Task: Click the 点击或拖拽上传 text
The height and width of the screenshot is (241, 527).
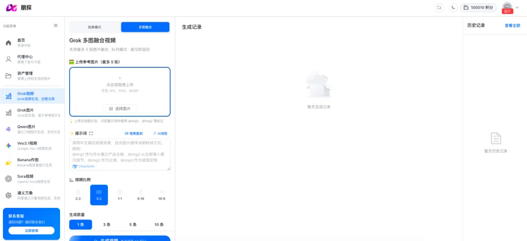Action: (120, 85)
